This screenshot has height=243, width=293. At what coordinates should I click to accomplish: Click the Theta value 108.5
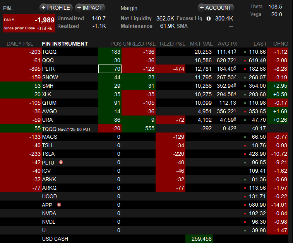click(x=275, y=7)
